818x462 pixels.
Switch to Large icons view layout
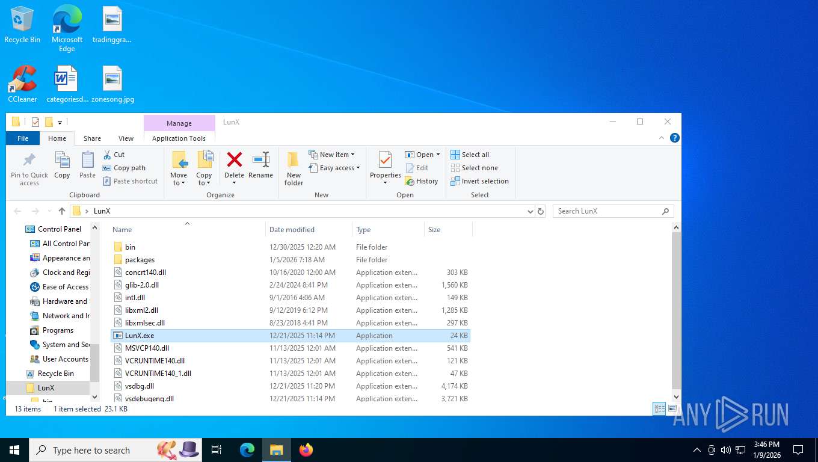(672, 408)
